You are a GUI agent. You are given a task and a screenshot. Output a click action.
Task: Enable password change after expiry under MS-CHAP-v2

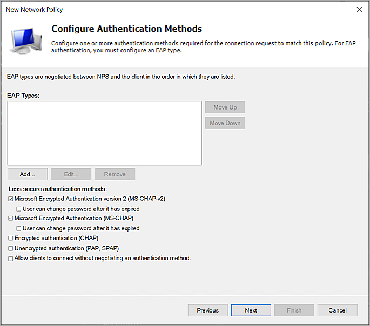coord(19,209)
